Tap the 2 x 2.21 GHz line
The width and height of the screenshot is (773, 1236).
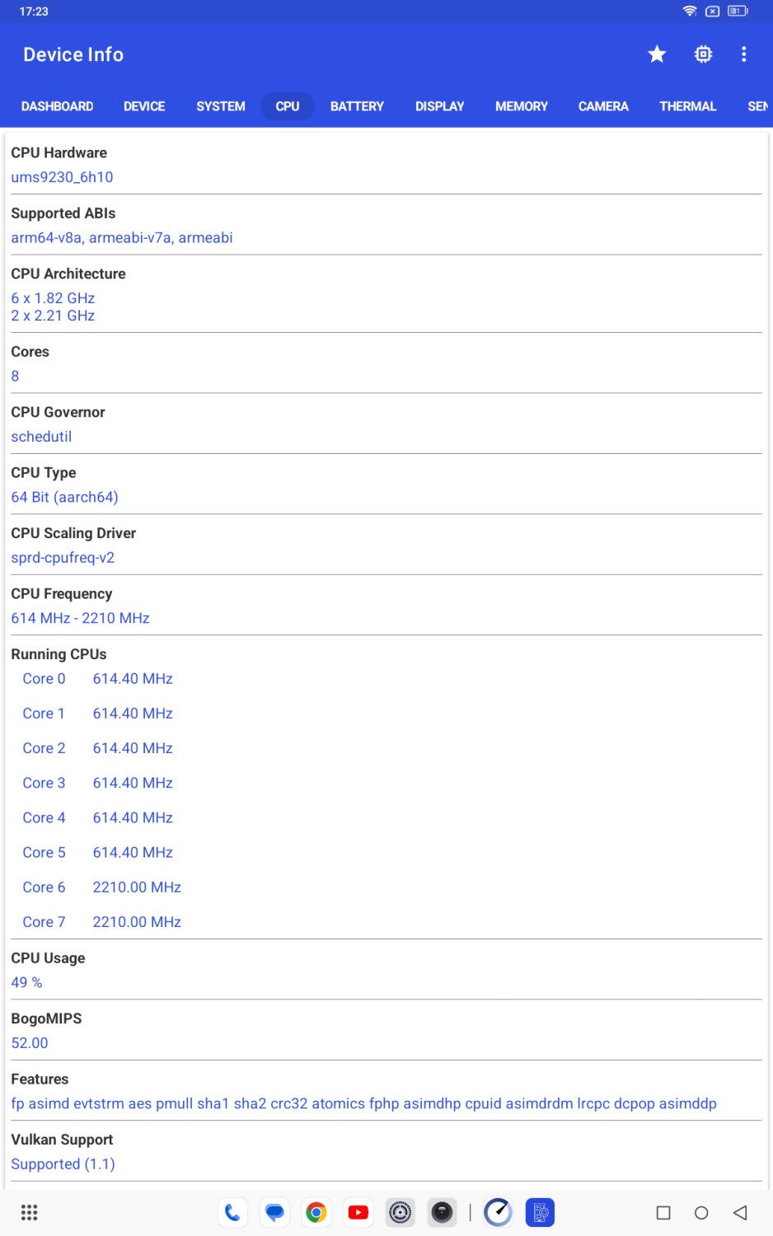pos(53,316)
